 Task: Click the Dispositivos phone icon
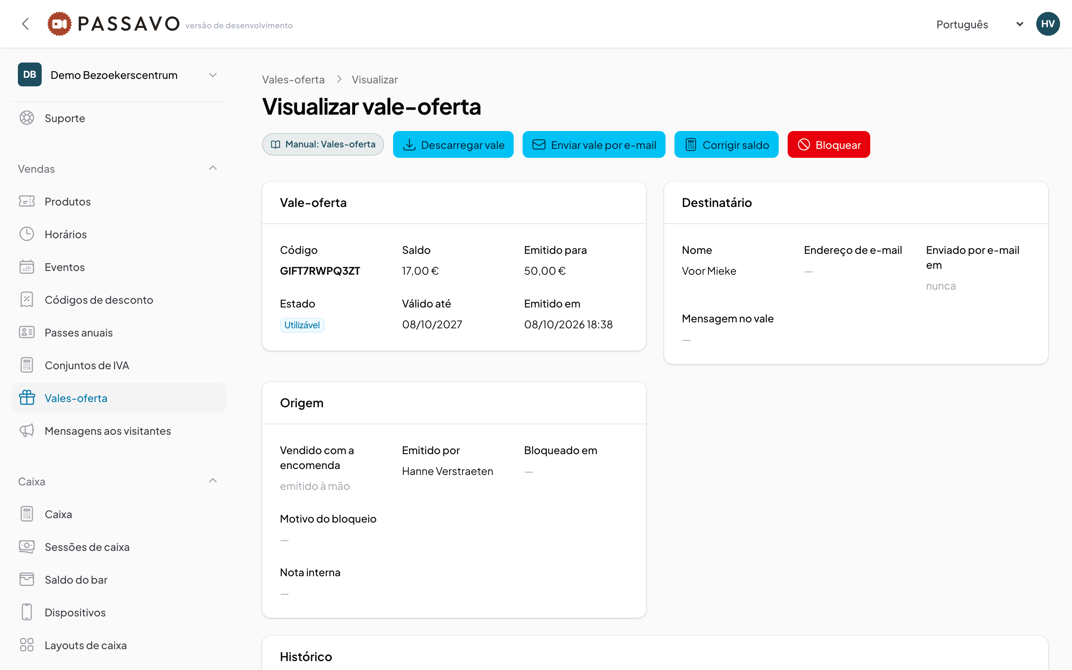click(x=26, y=612)
